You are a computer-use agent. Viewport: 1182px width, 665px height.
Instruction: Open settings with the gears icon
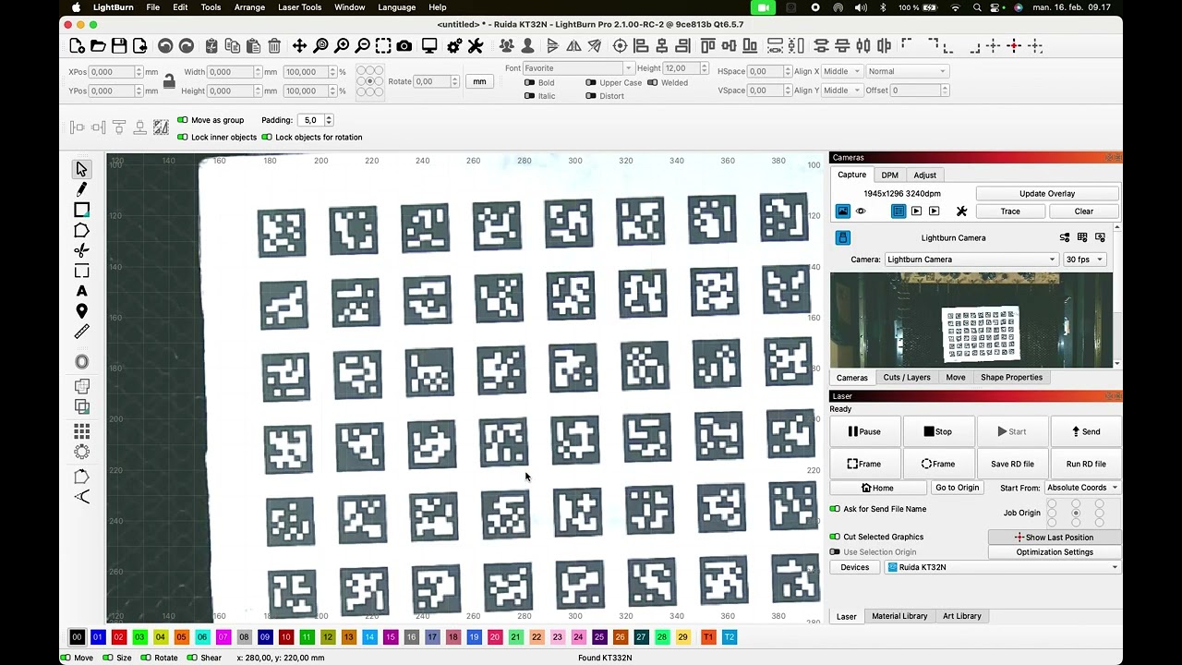point(454,46)
